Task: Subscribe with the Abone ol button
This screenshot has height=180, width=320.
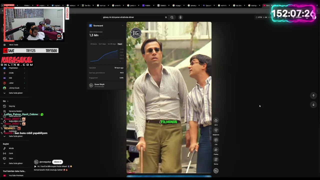Action: click(x=57, y=162)
